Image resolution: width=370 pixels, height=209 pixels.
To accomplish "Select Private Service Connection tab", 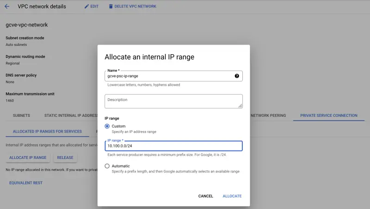I will coord(329,115).
